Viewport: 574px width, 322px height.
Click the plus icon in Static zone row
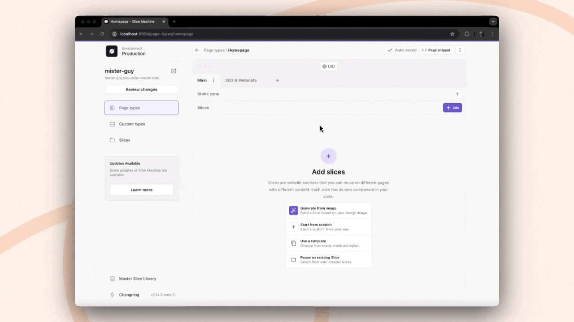click(457, 94)
